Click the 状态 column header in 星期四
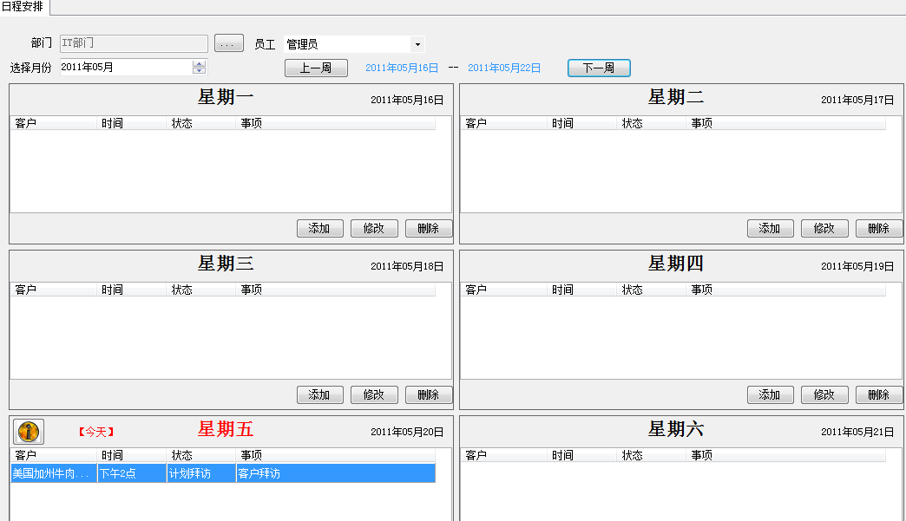Viewport: 906px width, 521px height. [651, 290]
